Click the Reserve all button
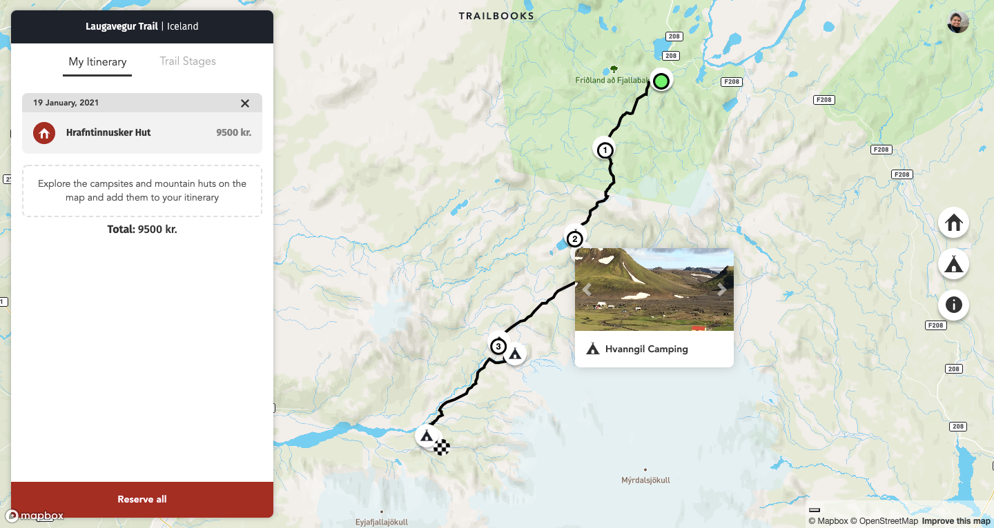The height and width of the screenshot is (528, 994). [142, 500]
